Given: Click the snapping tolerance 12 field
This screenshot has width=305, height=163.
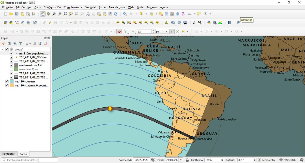Looking at the screenshot, I should pos(144,31).
